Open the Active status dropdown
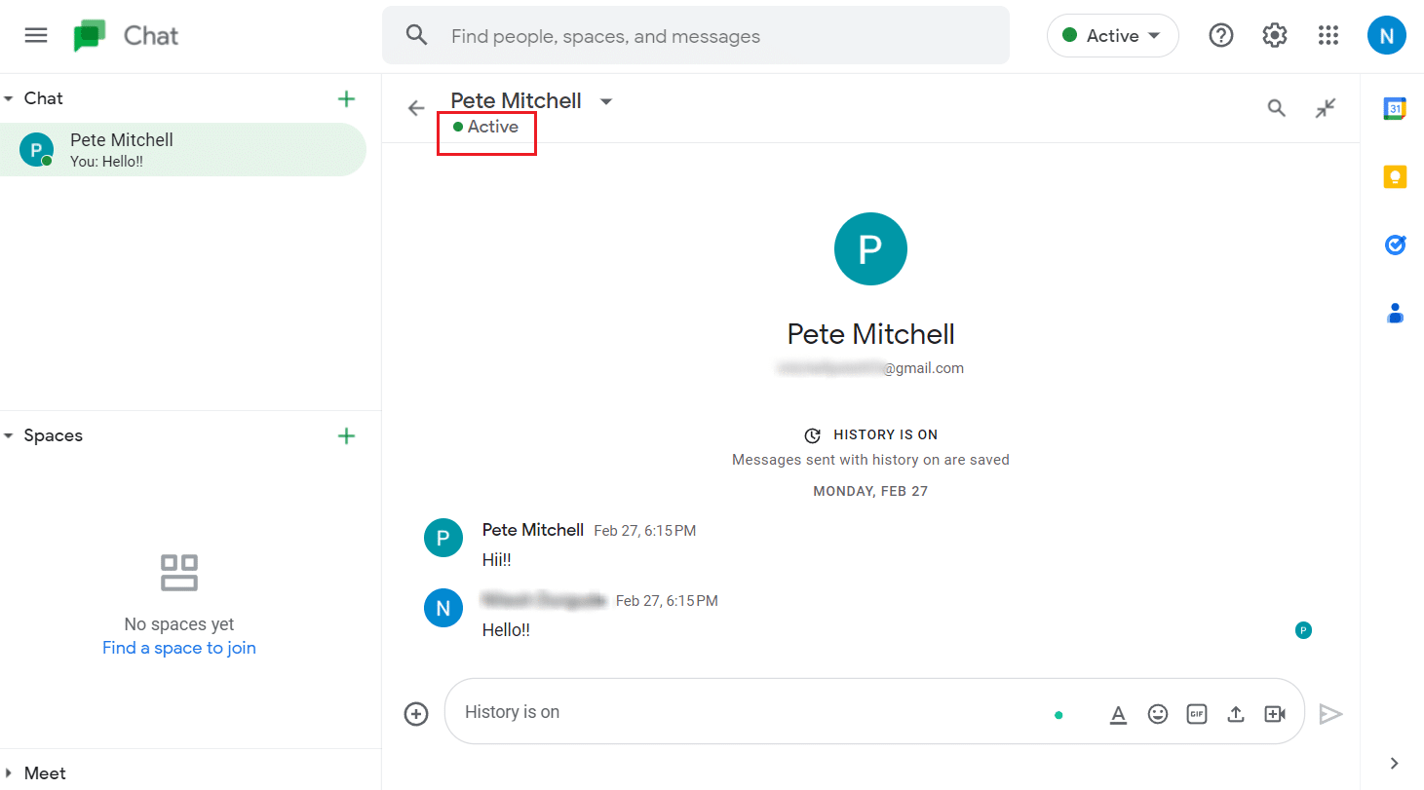This screenshot has height=790, width=1424. [1112, 36]
